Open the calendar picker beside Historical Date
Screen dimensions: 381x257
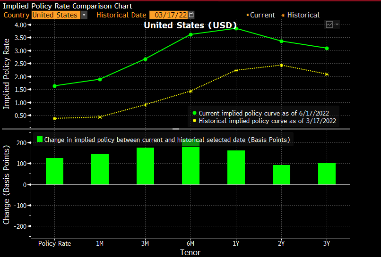(191, 15)
